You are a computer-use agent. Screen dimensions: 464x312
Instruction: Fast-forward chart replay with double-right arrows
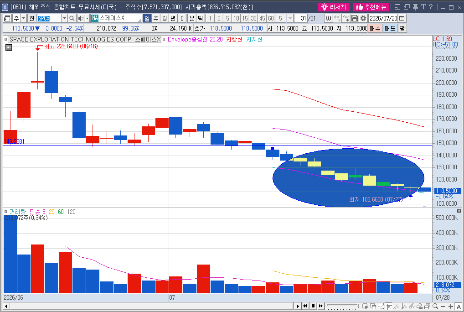tap(321, 307)
